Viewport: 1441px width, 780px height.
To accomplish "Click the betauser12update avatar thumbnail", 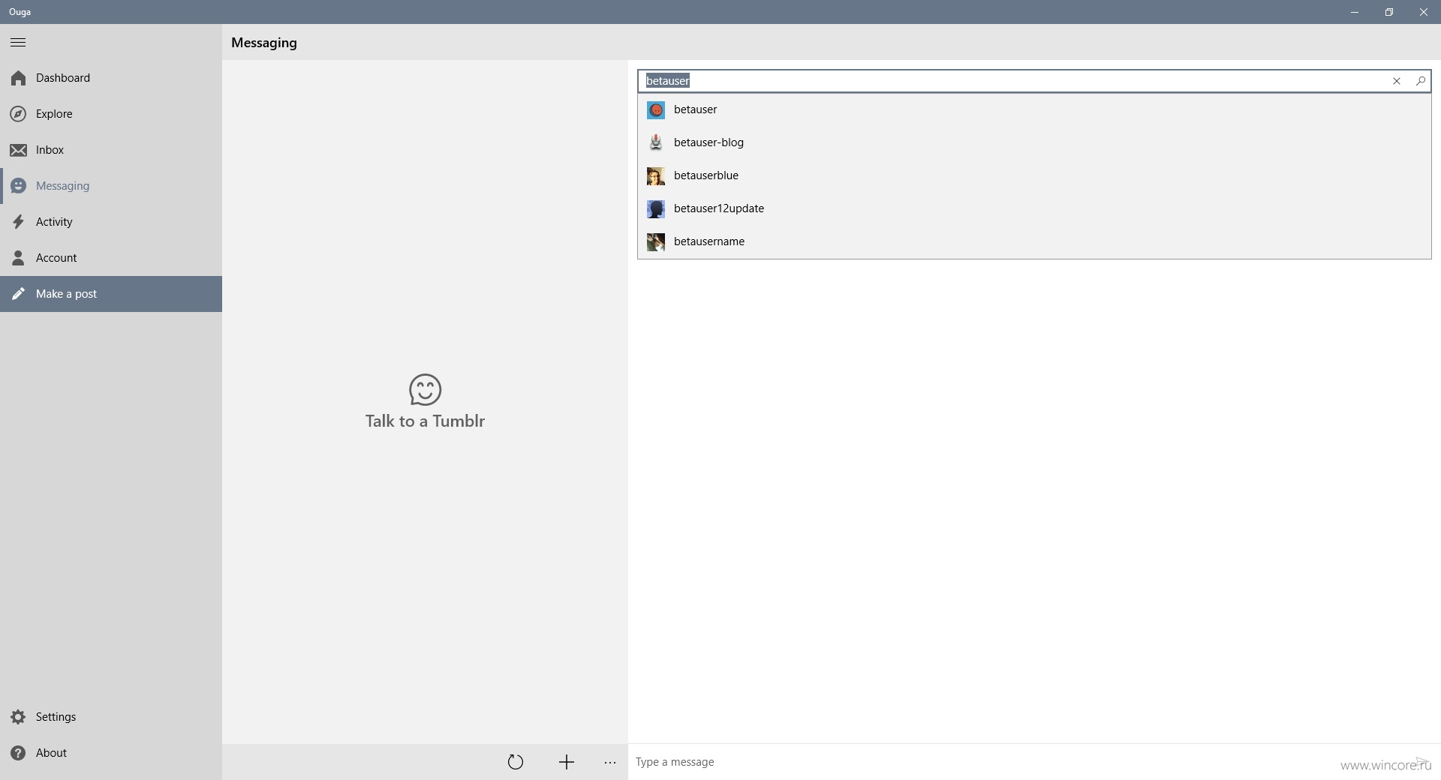I will [656, 209].
